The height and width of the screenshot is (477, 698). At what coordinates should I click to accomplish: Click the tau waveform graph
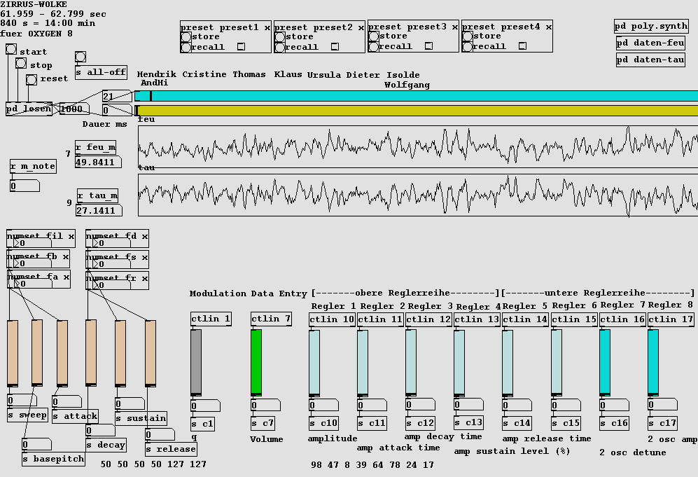click(418, 195)
